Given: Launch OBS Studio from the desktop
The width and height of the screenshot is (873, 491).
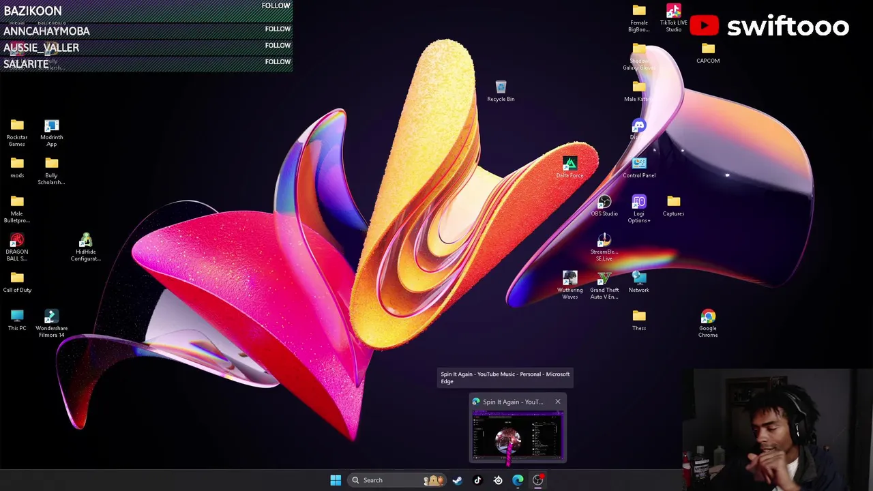Looking at the screenshot, I should pyautogui.click(x=604, y=206).
